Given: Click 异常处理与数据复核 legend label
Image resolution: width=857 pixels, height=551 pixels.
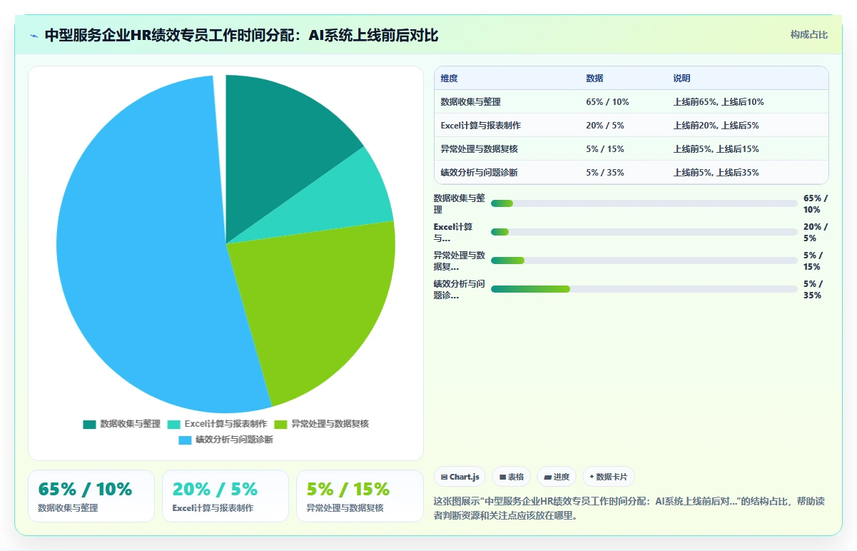Looking at the screenshot, I should coord(330,424).
